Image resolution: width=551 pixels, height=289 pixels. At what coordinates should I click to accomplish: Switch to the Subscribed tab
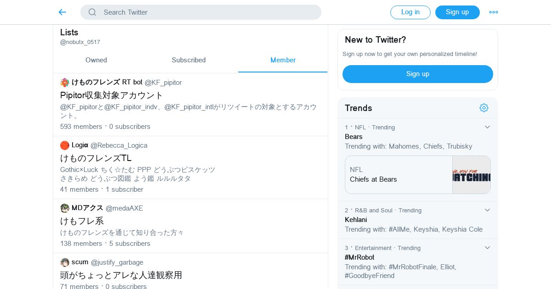click(189, 60)
